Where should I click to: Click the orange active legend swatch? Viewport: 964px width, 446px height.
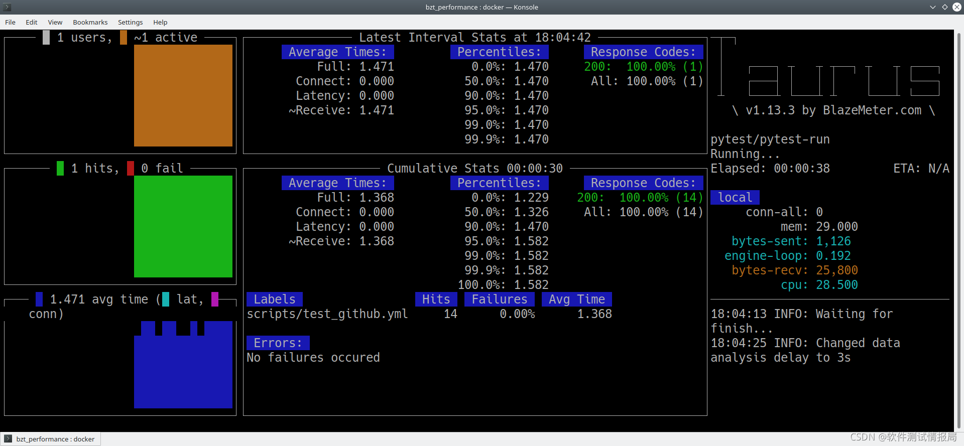[x=124, y=38]
